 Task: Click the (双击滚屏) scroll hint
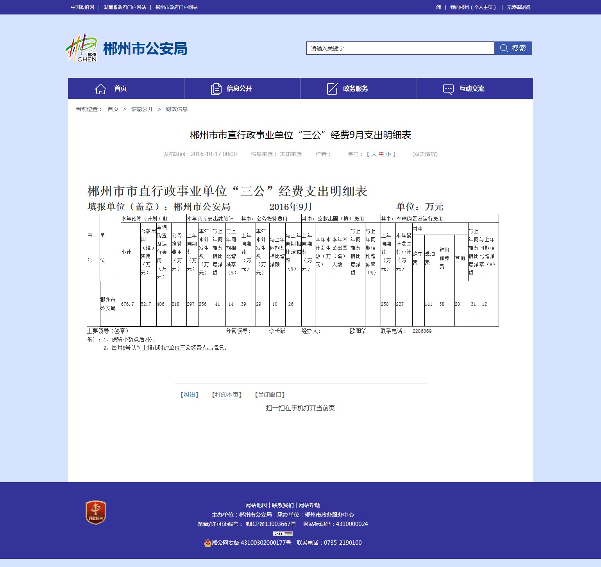pos(425,154)
